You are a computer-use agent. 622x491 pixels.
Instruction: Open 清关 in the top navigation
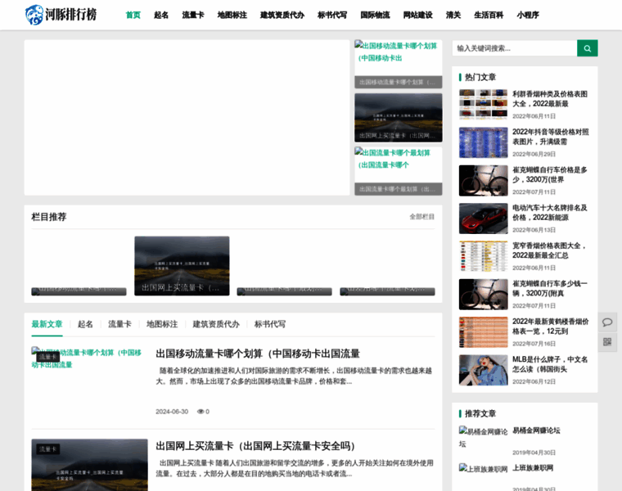453,15
